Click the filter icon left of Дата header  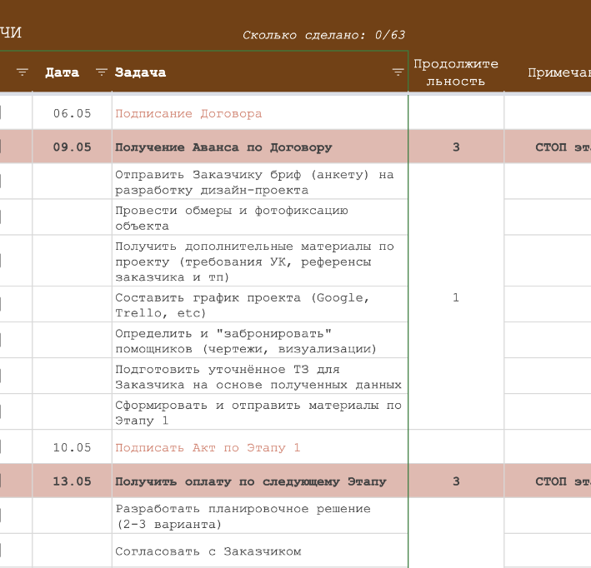pyautogui.click(x=23, y=72)
